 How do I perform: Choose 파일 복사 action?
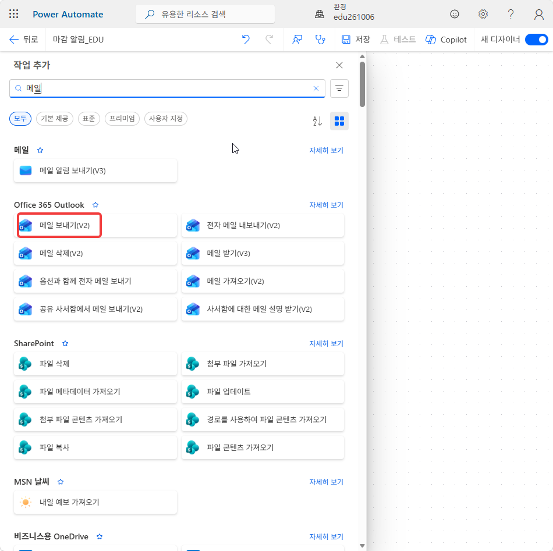click(x=95, y=447)
